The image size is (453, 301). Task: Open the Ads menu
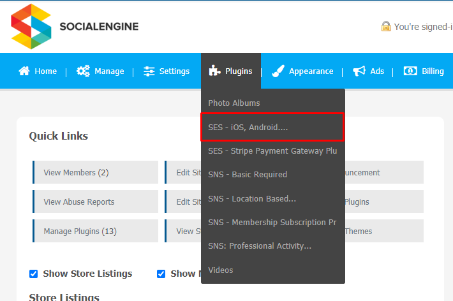coord(368,71)
